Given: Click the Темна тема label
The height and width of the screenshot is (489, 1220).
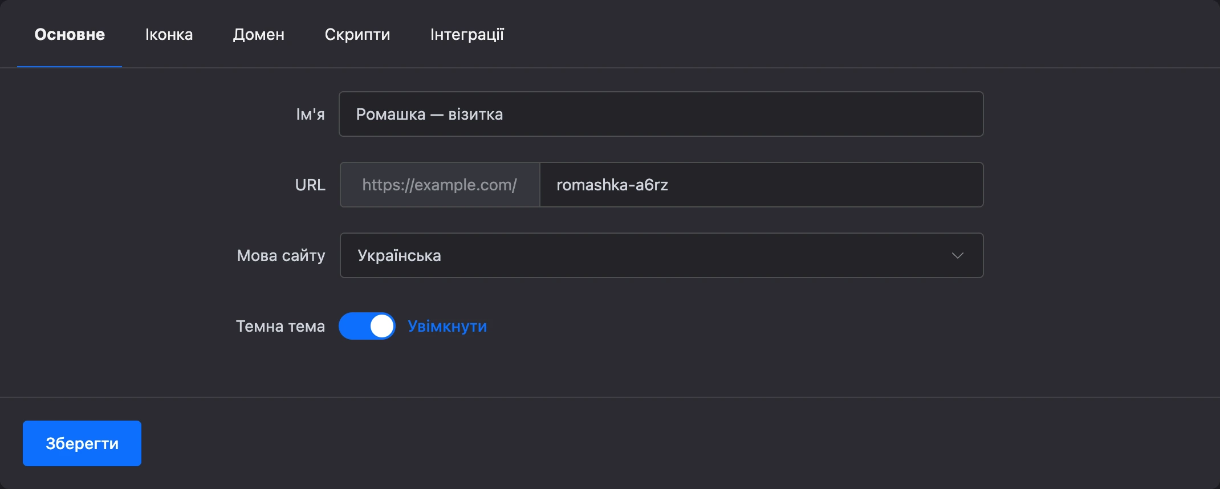Looking at the screenshot, I should click(280, 326).
